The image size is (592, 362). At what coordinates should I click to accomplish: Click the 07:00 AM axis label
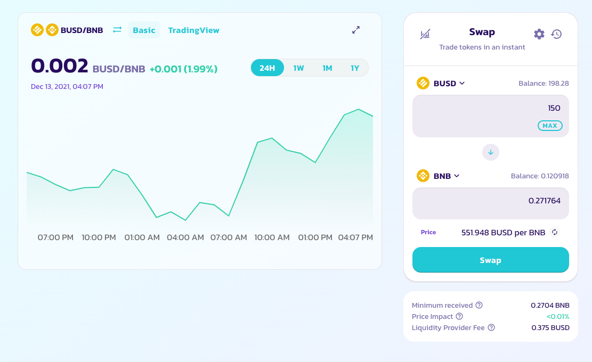229,237
